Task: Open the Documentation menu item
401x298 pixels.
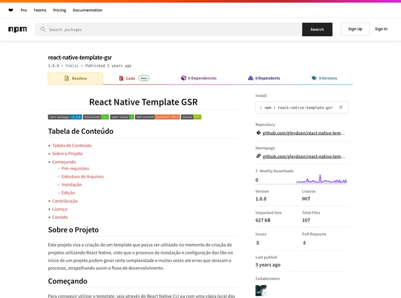Action: point(87,10)
